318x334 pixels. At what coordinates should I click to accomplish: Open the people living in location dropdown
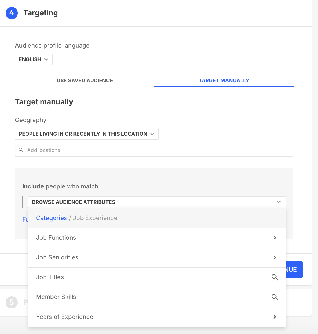tap(87, 134)
